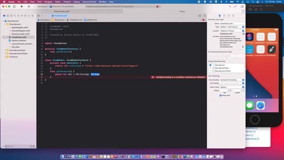
Task: Go forward in editor history
Action: pyautogui.click(x=46, y=16)
